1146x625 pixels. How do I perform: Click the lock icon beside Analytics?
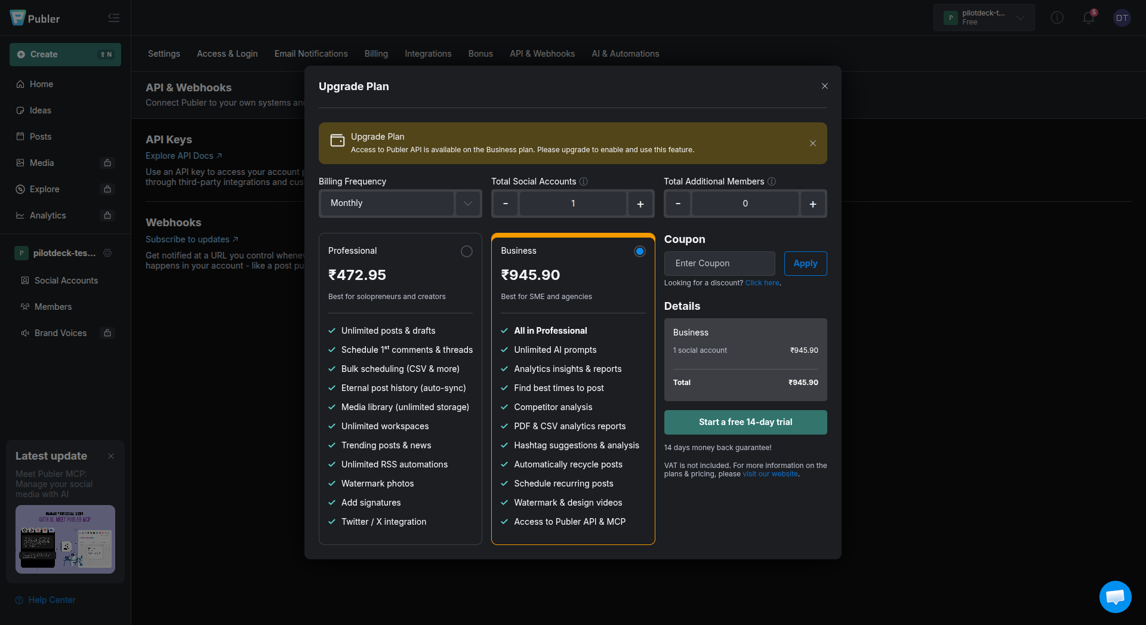(x=107, y=215)
